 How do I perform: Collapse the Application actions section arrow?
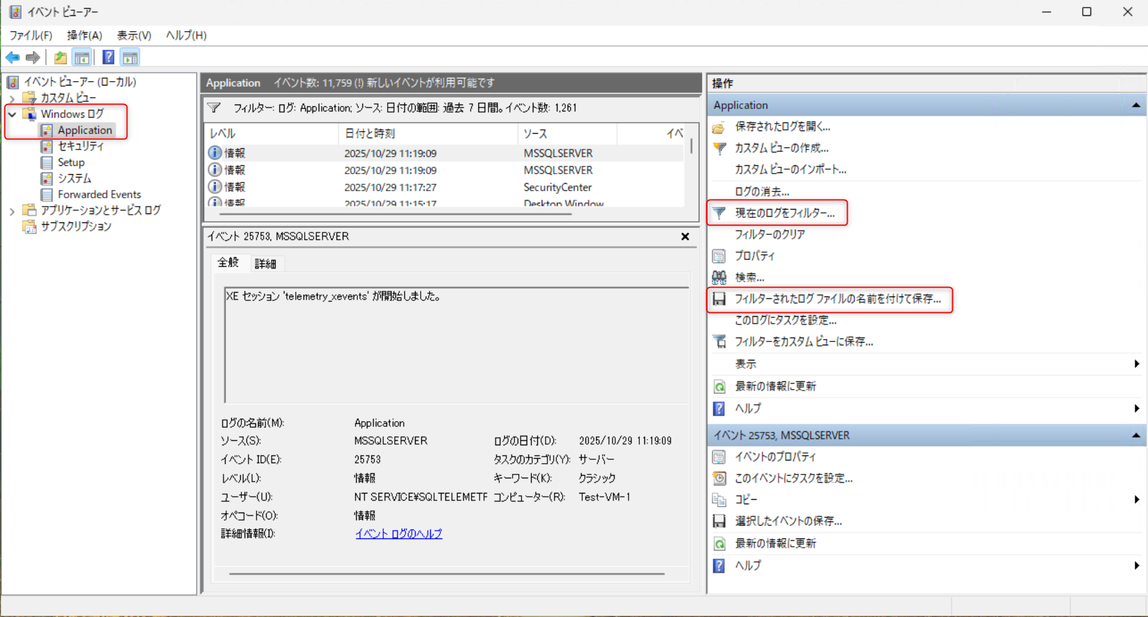1135,105
